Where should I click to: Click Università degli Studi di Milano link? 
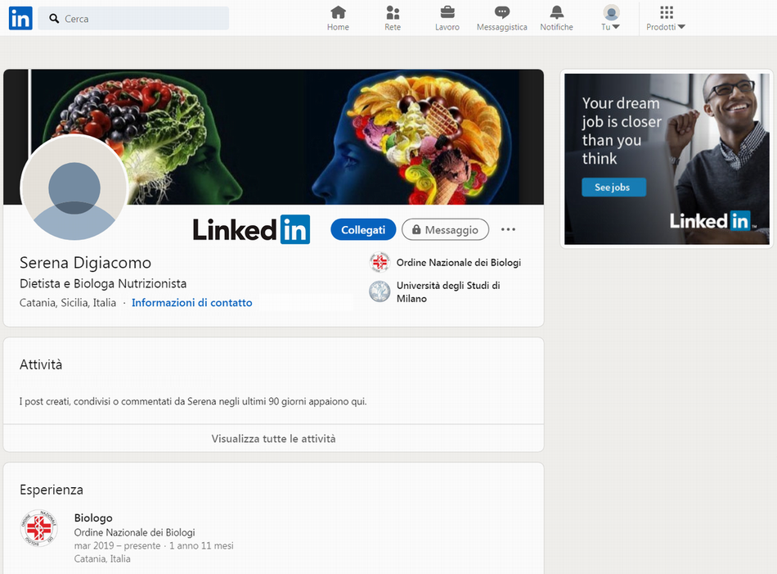pos(448,292)
